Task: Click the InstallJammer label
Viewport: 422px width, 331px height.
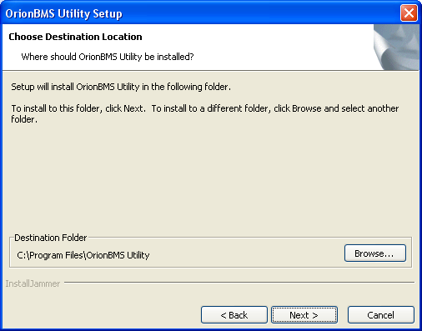Action: point(33,283)
